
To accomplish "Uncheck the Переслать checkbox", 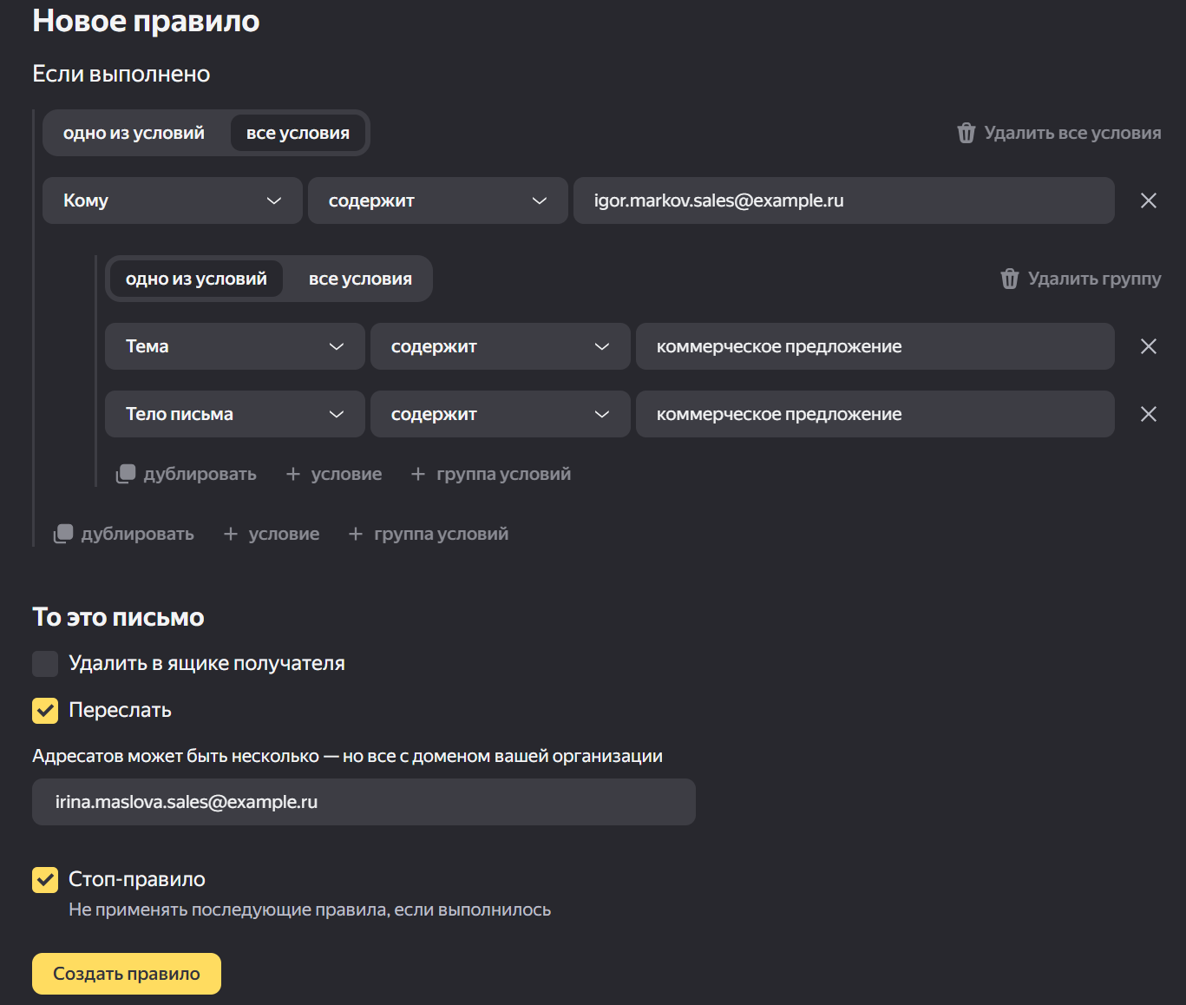I will click(x=45, y=711).
